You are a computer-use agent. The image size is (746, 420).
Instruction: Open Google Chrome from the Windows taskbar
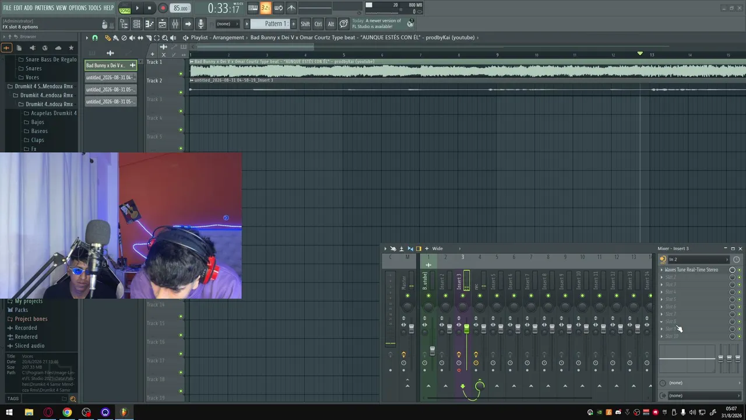[67, 412]
